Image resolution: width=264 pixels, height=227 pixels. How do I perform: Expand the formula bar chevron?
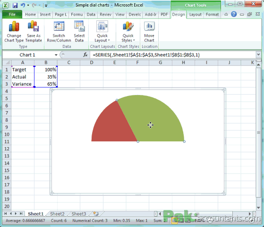[258, 55]
